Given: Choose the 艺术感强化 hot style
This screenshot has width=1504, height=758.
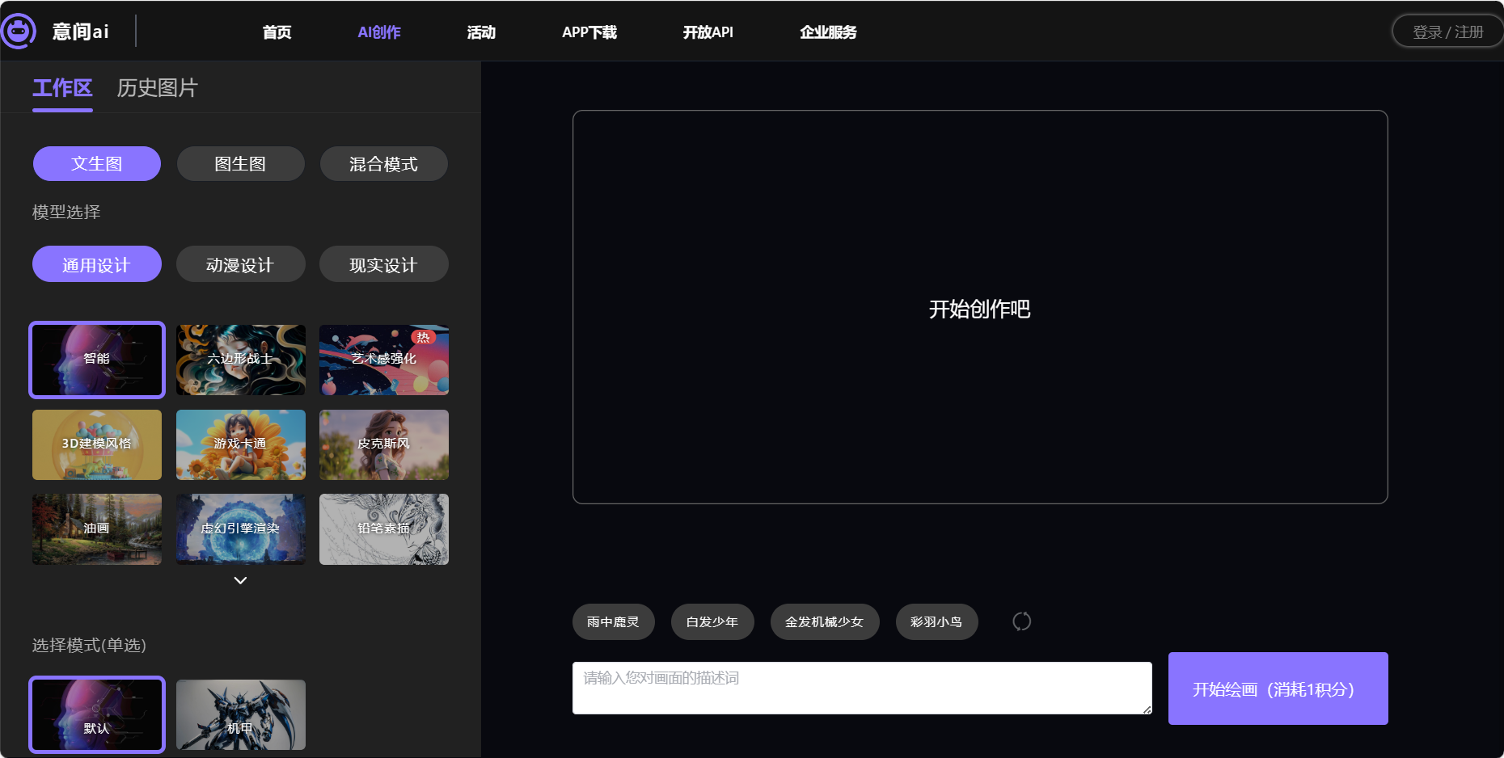Looking at the screenshot, I should pyautogui.click(x=383, y=360).
